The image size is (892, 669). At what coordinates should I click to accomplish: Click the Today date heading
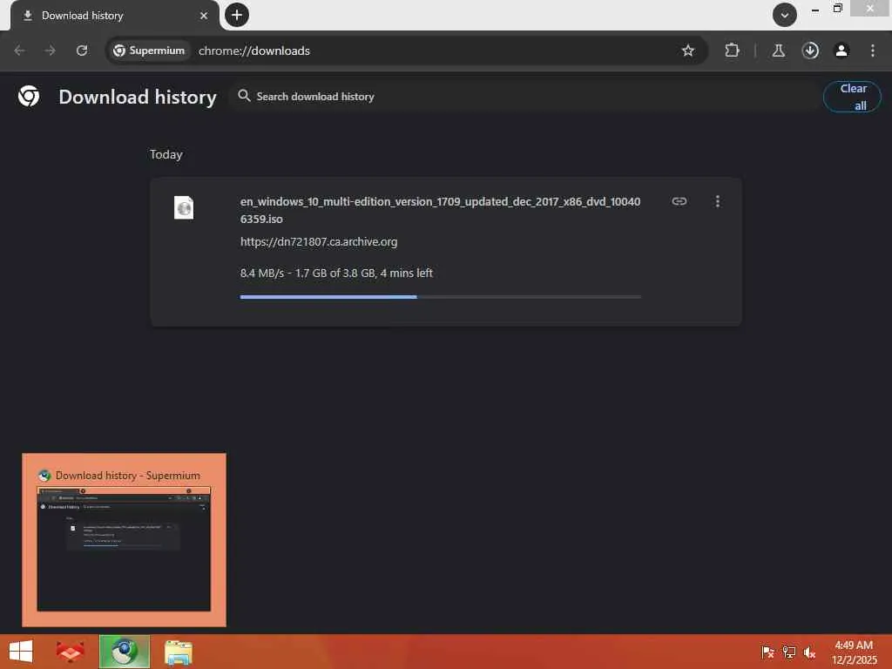click(x=166, y=155)
